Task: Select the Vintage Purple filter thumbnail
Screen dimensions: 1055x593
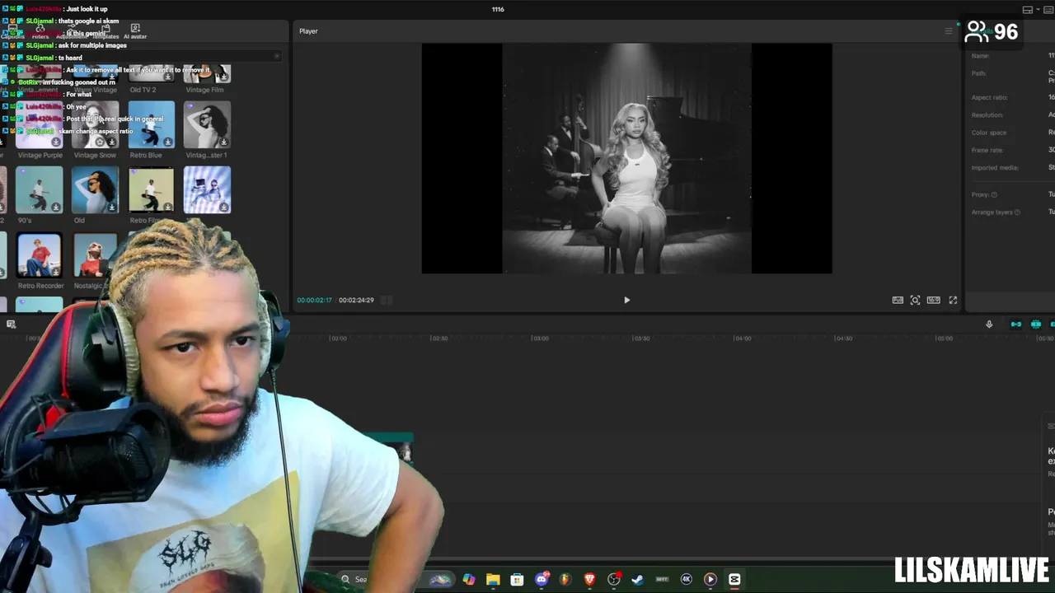Action: coord(40,124)
